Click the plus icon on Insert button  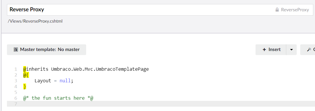click(264, 50)
